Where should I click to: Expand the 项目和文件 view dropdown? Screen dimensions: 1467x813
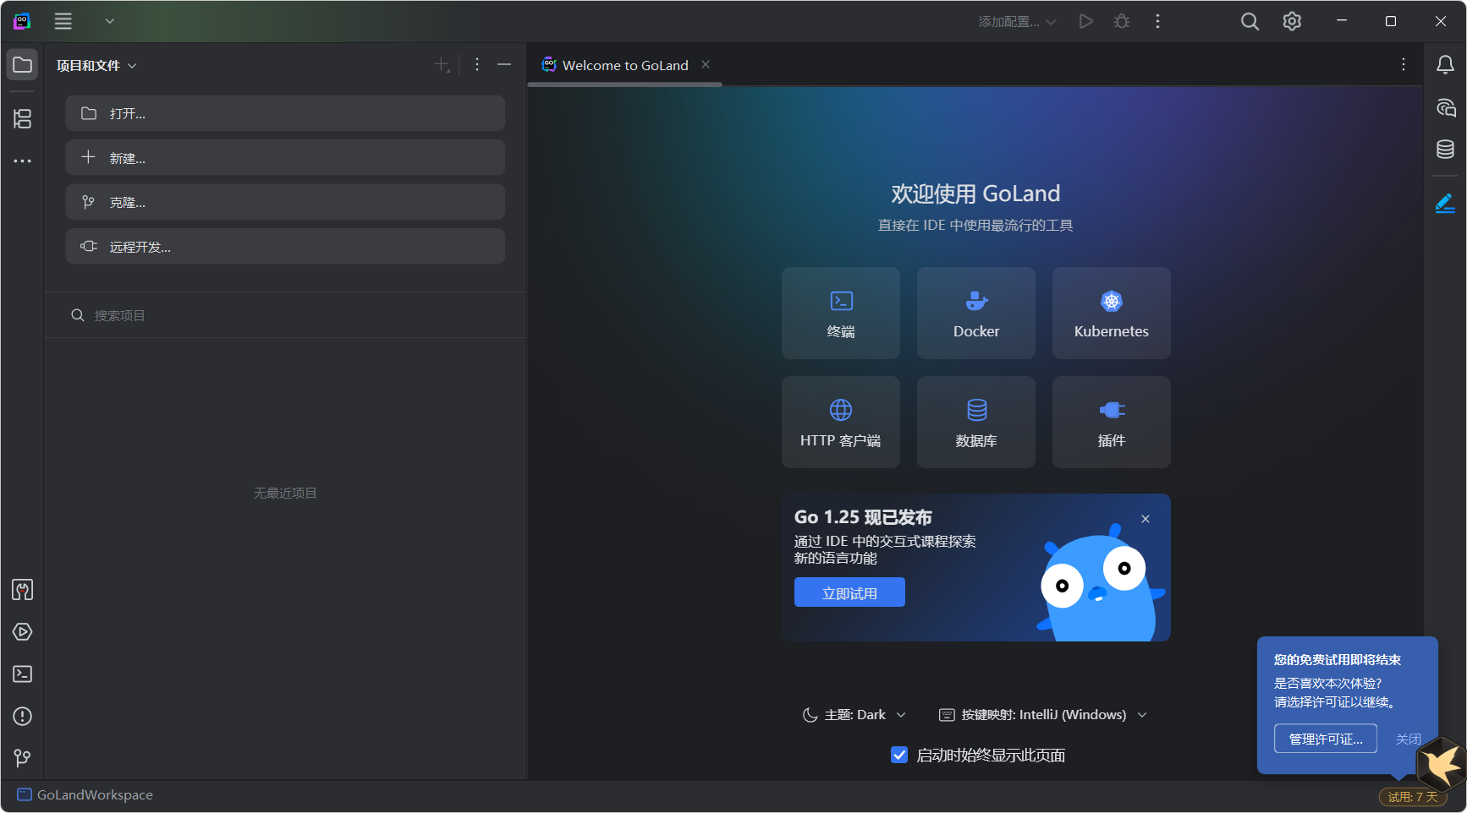pyautogui.click(x=96, y=65)
